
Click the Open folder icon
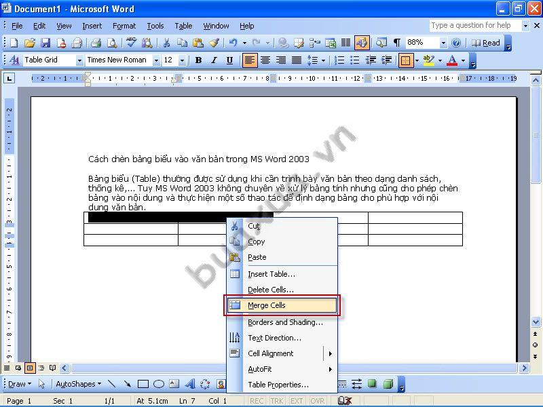click(30, 43)
